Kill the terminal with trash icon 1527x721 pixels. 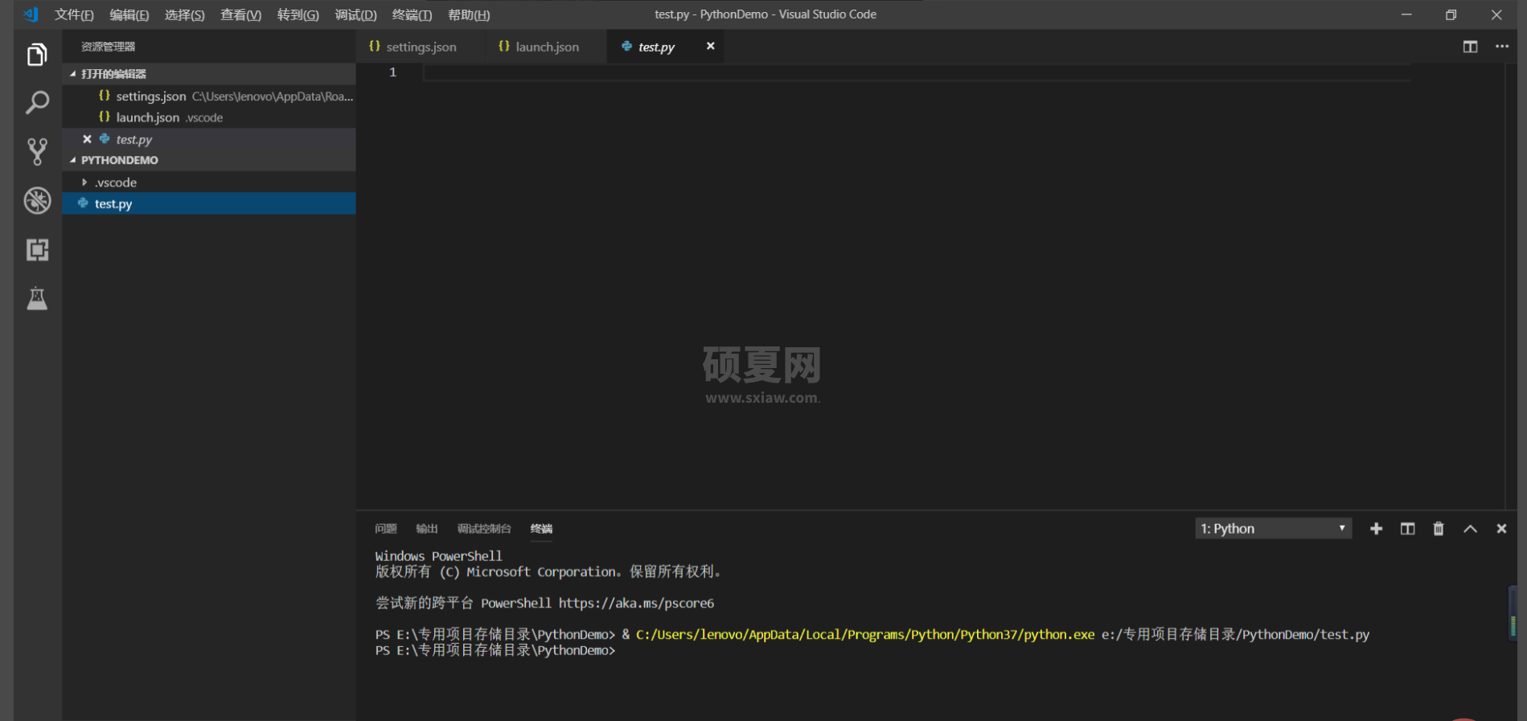coord(1439,529)
